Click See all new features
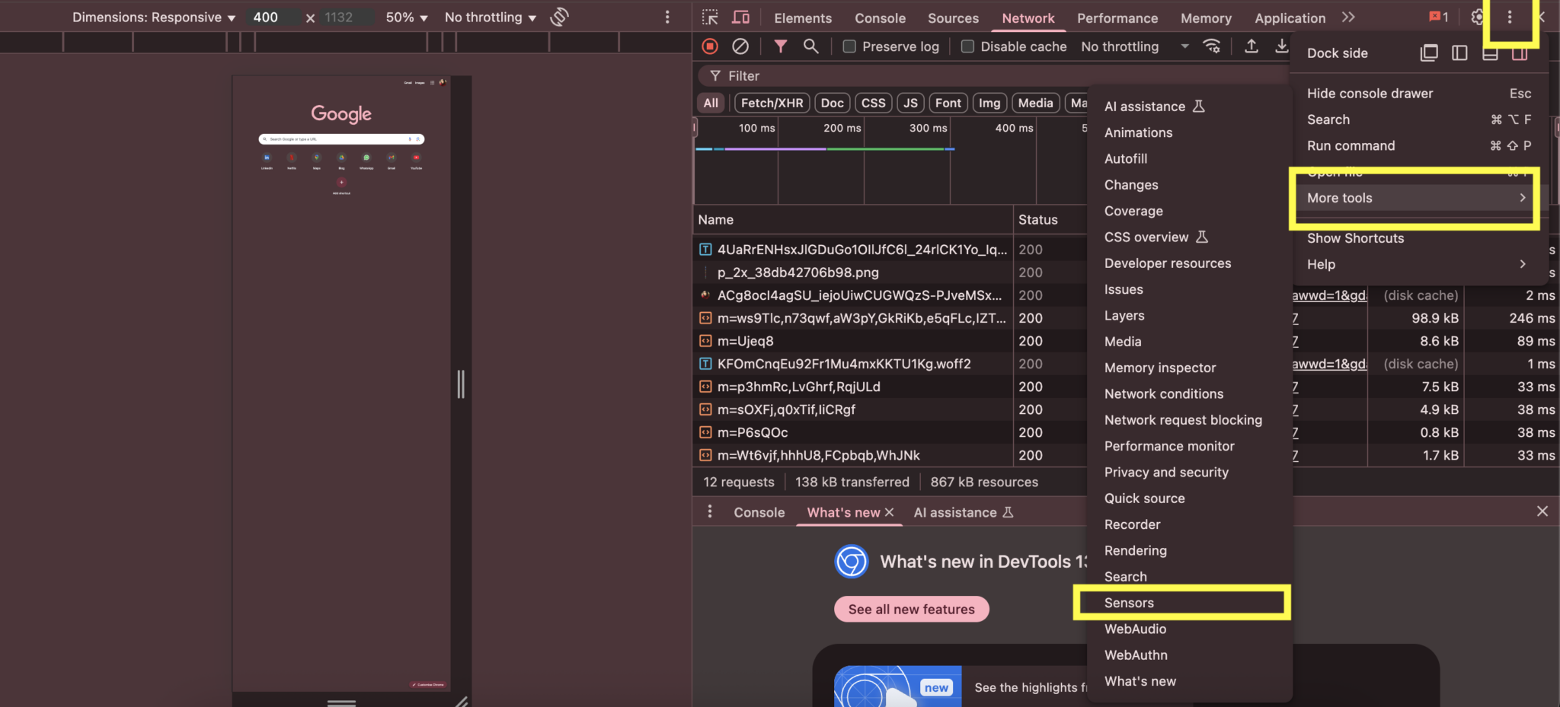This screenshot has width=1560, height=707. tap(910, 609)
